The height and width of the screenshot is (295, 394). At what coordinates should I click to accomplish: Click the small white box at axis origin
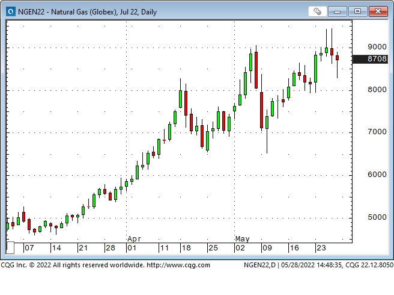10,247
